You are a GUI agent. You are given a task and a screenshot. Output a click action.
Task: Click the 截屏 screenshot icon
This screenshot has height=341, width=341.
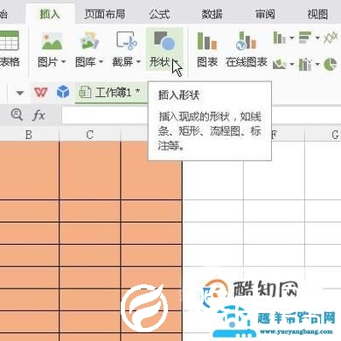point(127,41)
